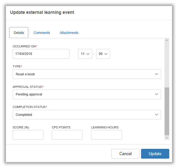Switch to the Comments tab
Image resolution: width=178 pixels, height=168 pixels.
click(42, 33)
